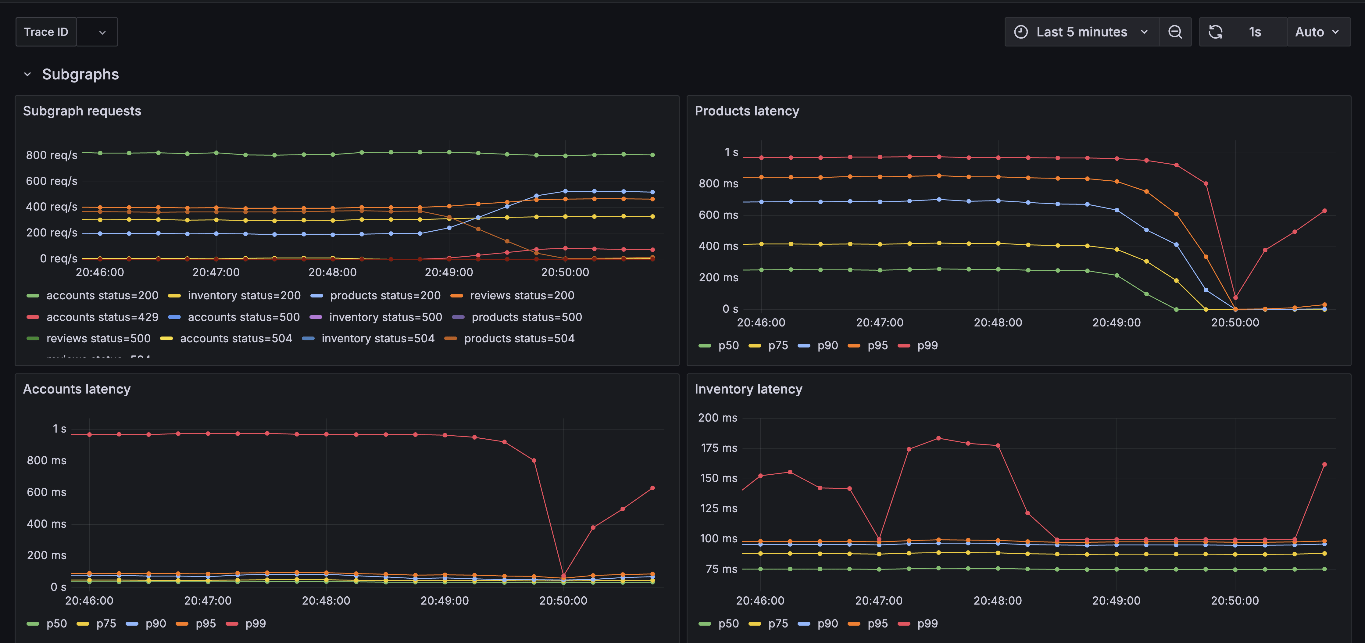The height and width of the screenshot is (643, 1365).
Task: Collapse the Subgraphs row chevron
Action: tap(28, 74)
